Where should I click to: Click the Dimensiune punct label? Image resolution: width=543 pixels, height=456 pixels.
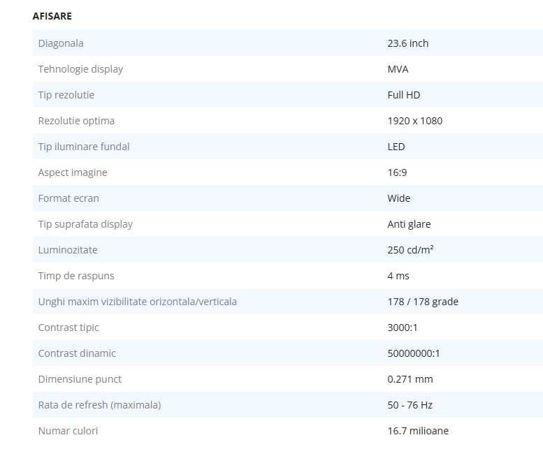(x=80, y=379)
